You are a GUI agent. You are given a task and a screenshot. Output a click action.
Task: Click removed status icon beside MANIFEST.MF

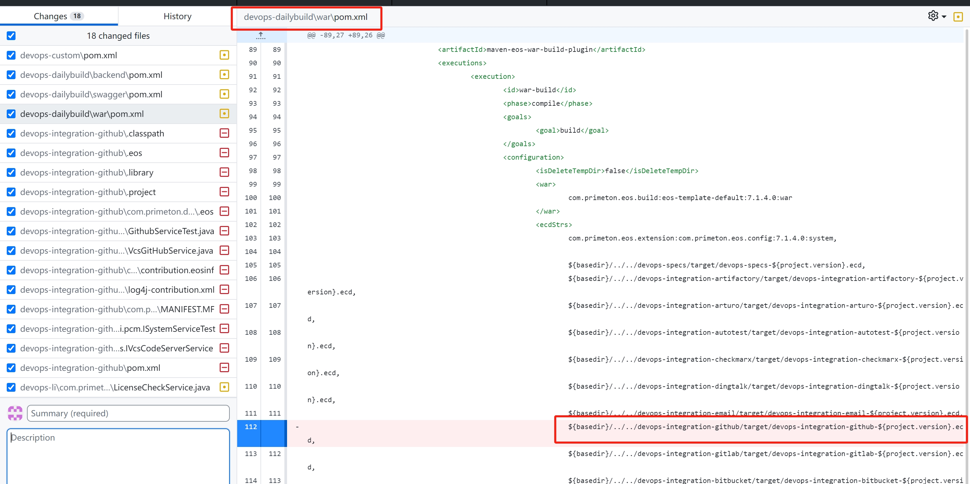tap(224, 309)
